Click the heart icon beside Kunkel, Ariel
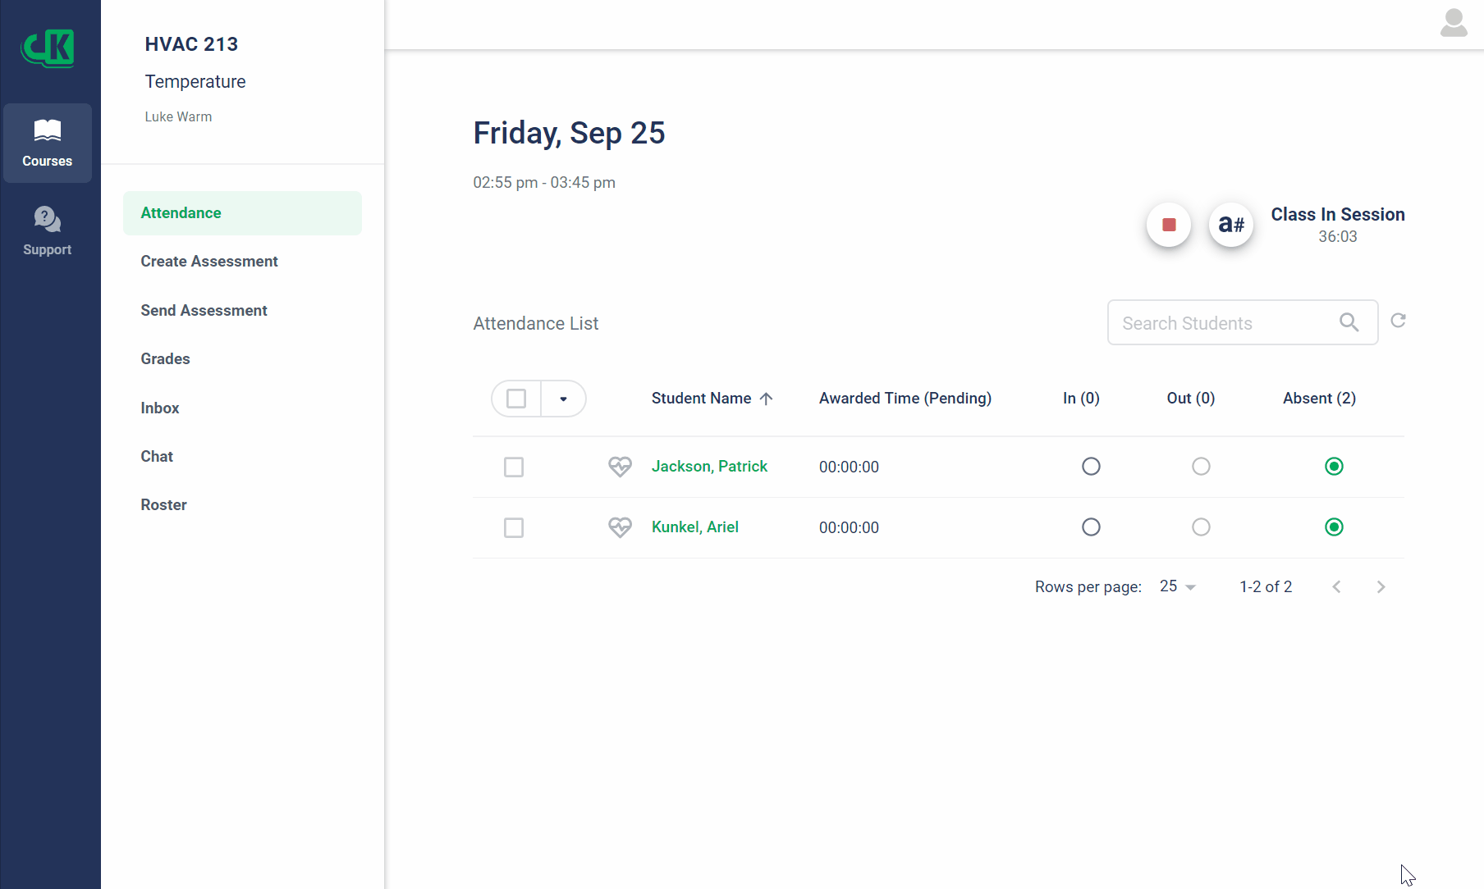This screenshot has width=1484, height=889. [620, 527]
